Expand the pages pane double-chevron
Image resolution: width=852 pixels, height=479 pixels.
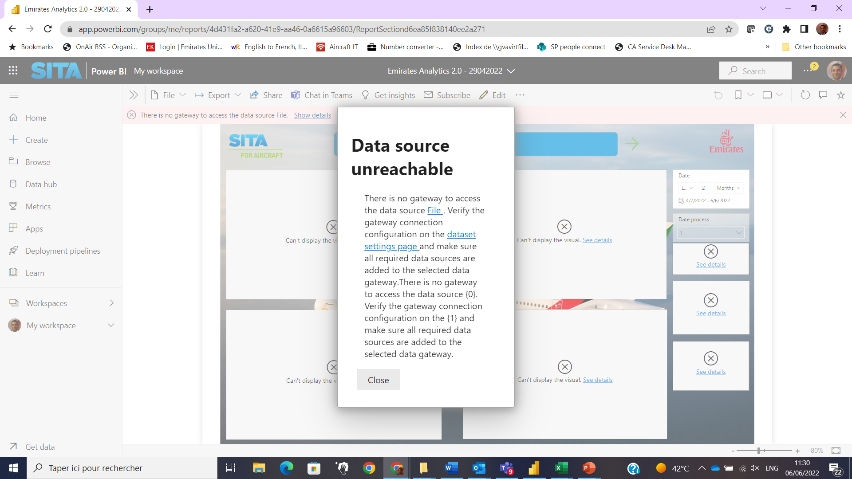[133, 95]
